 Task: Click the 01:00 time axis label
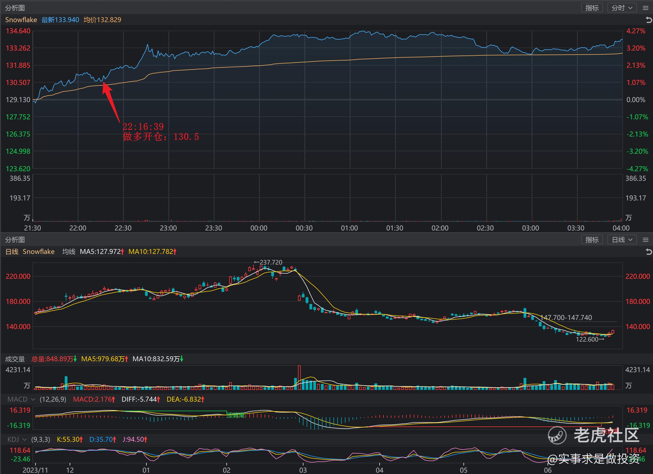[350, 228]
